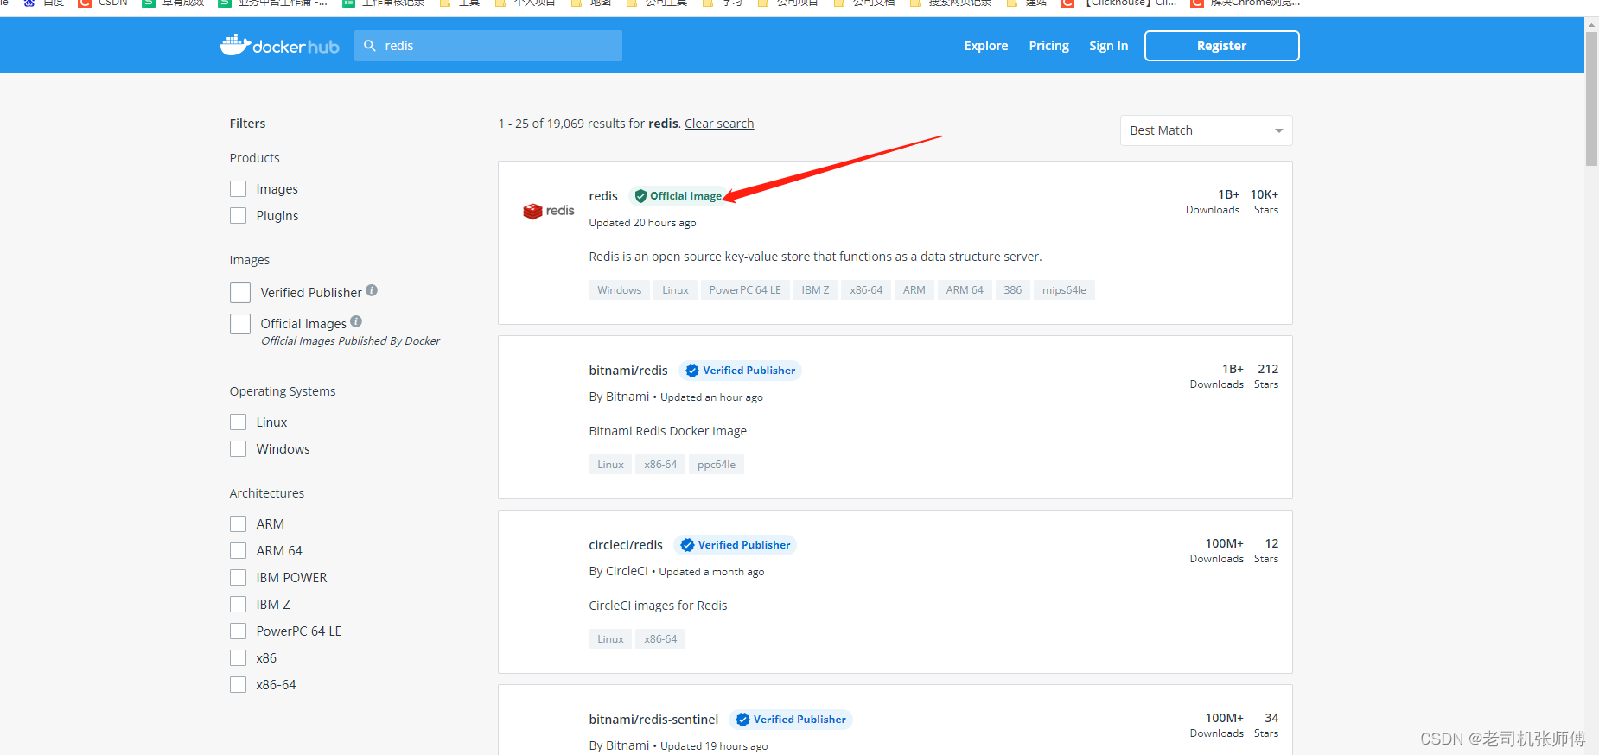Image resolution: width=1599 pixels, height=755 pixels.
Task: Click the mips64le tag on redis
Action: pos(1064,290)
